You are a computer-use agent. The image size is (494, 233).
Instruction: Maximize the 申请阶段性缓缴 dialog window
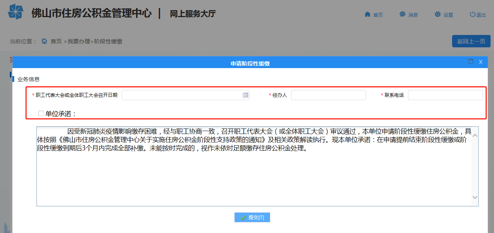pyautogui.click(x=470, y=62)
